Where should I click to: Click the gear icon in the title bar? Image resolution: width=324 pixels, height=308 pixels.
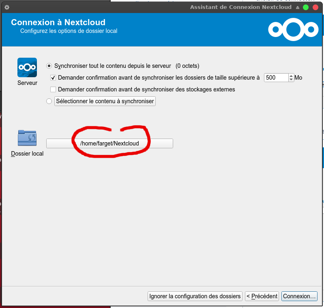6,7
